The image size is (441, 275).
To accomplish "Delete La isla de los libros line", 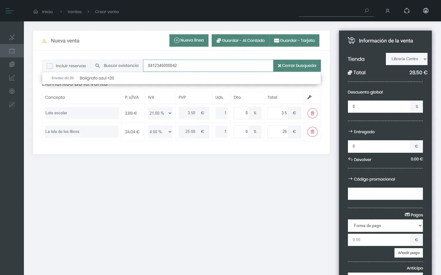I will [312, 132].
